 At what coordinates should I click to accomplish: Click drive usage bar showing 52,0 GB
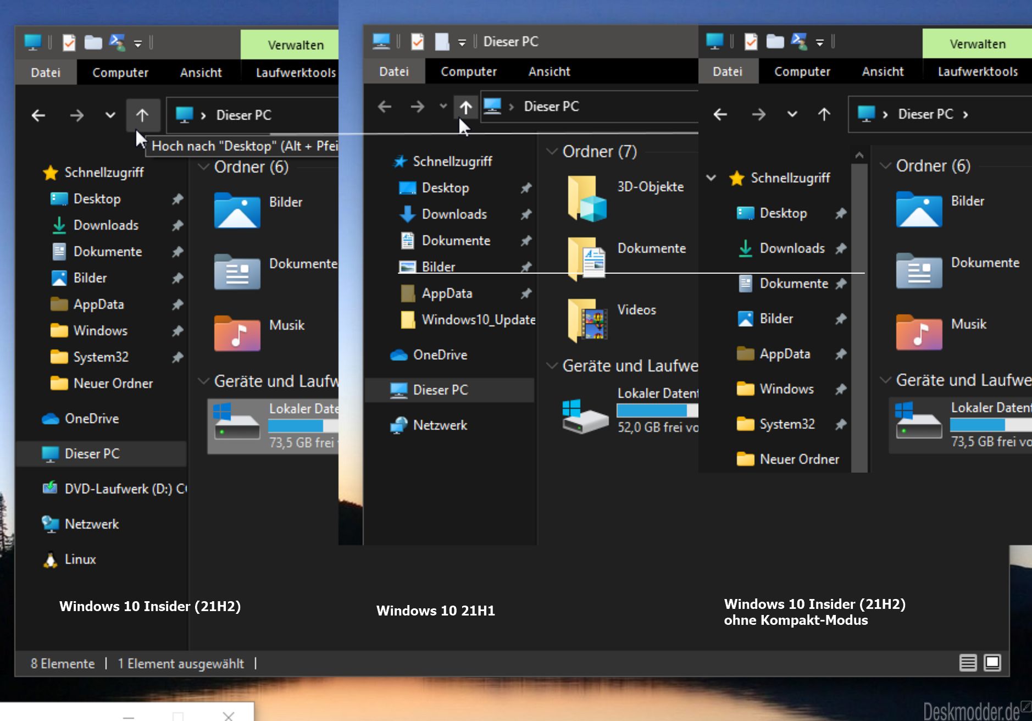coord(657,411)
